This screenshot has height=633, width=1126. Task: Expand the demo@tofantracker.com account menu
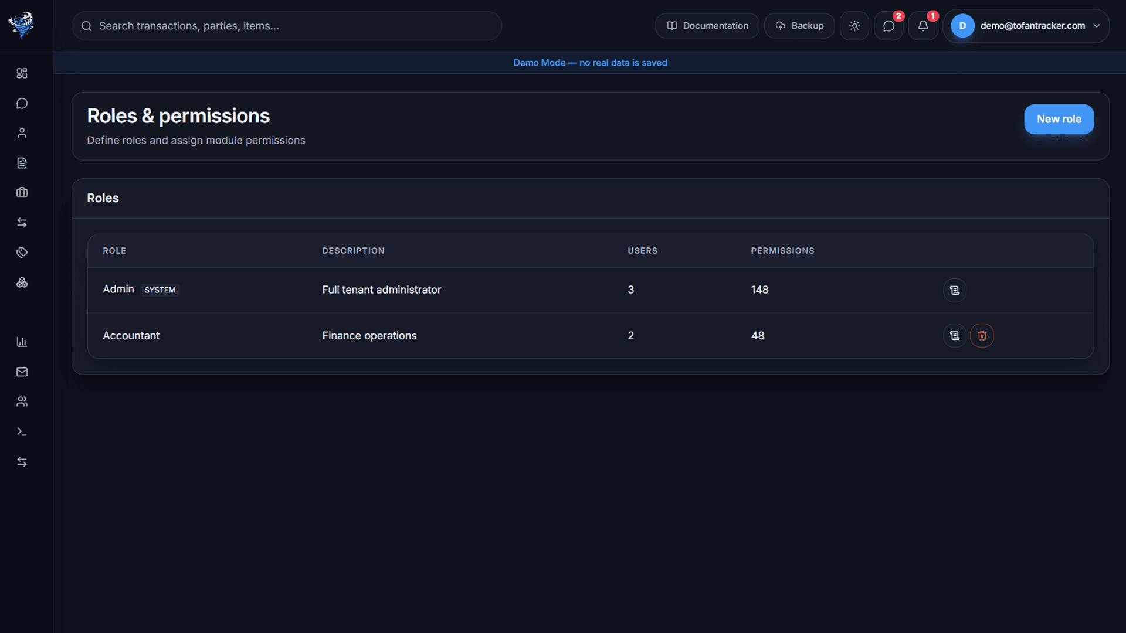point(1026,26)
